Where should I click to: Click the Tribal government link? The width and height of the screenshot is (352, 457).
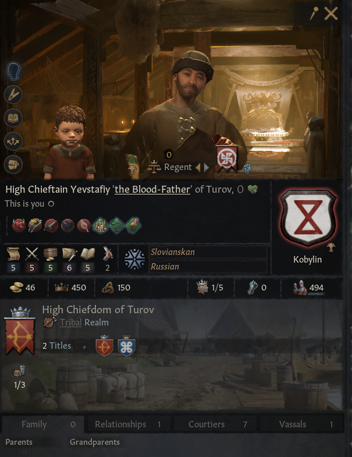(x=70, y=323)
